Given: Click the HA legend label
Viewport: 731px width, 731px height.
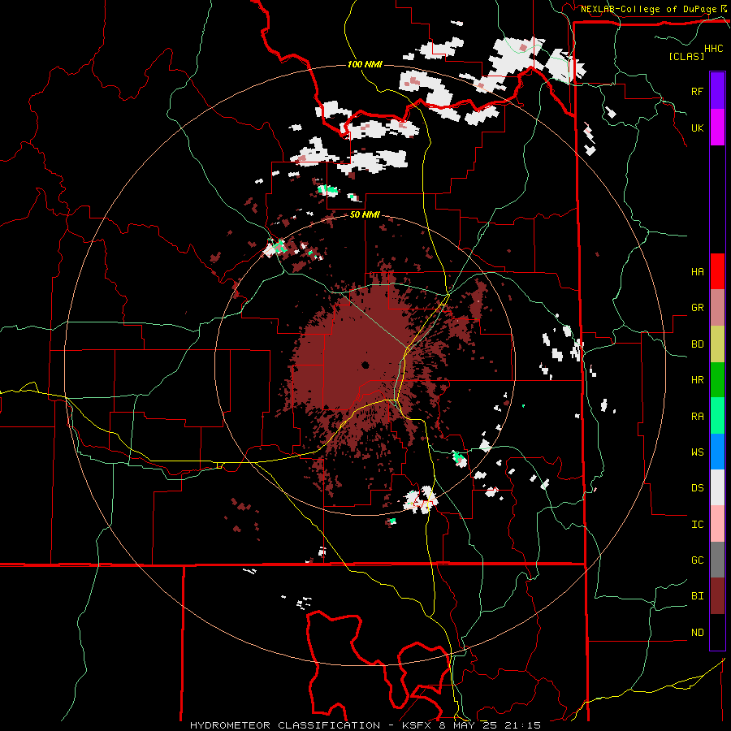Looking at the screenshot, I should 697,272.
